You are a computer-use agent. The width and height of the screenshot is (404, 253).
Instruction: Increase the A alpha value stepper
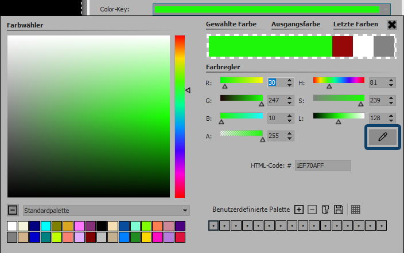290,134
